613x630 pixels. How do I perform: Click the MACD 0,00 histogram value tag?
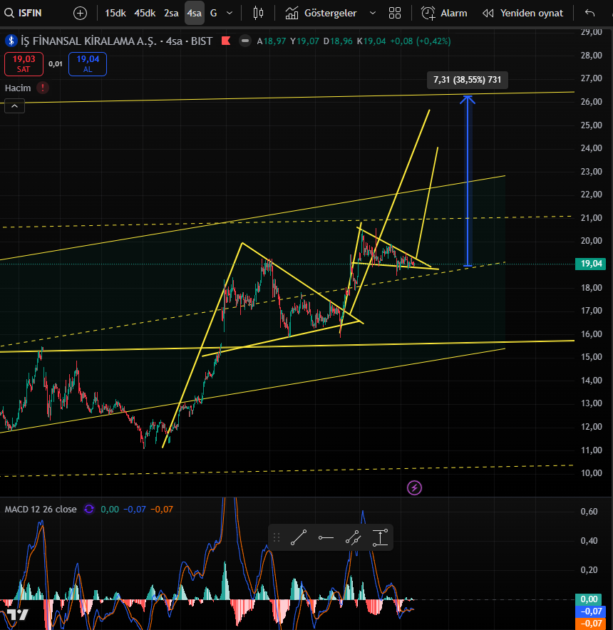coord(589,599)
